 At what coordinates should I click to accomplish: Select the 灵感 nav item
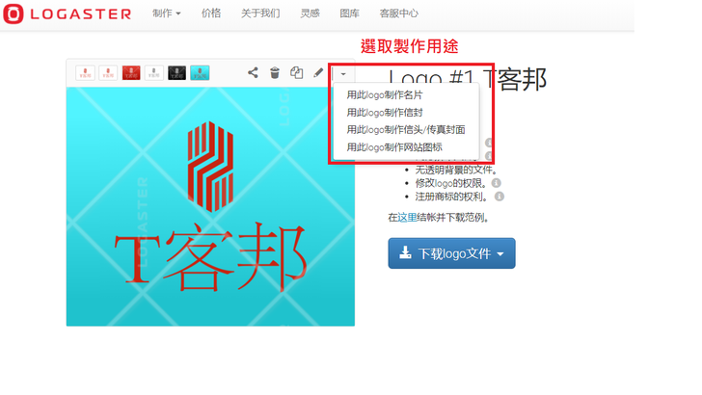310,13
